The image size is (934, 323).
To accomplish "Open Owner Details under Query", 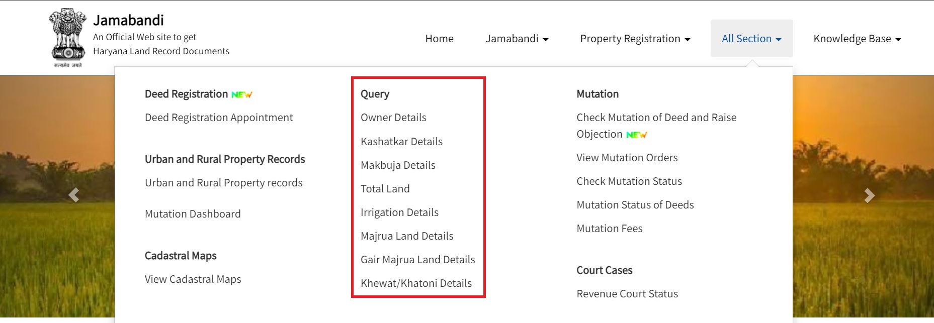I will [x=393, y=117].
